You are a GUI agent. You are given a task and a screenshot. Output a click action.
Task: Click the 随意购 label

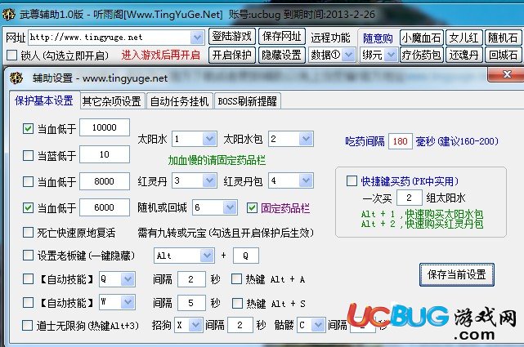(x=378, y=38)
